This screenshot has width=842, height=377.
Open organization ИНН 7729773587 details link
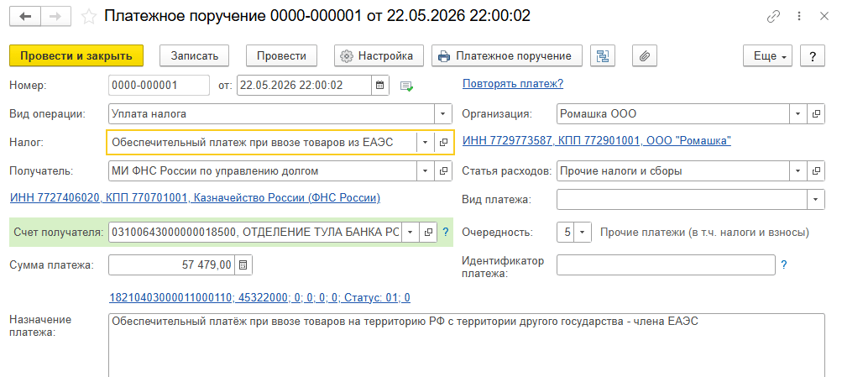click(597, 141)
